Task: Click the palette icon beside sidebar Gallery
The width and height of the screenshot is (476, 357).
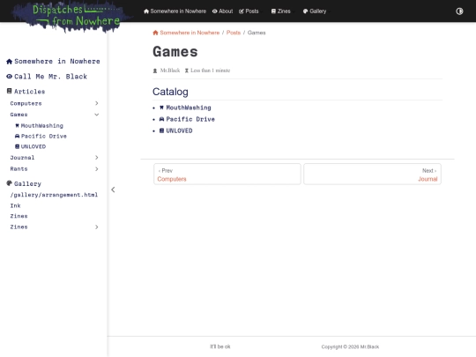Action: [x=10, y=183]
